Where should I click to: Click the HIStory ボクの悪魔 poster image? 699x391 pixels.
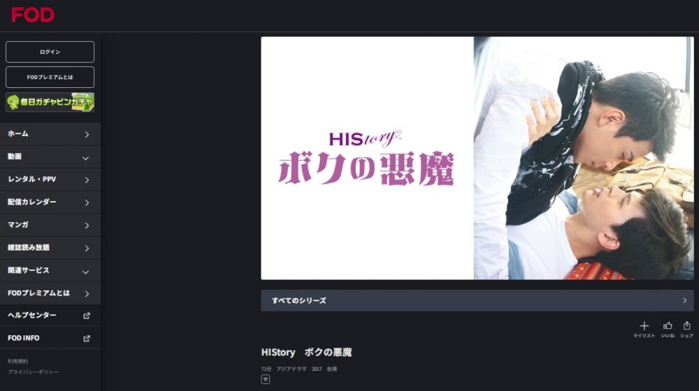pyautogui.click(x=477, y=158)
